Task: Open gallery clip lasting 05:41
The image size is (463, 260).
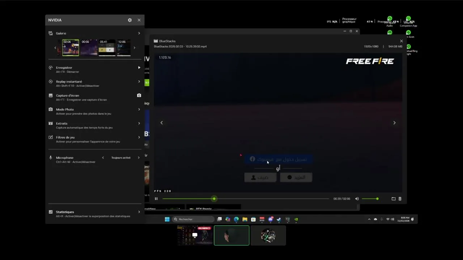Action: (x=107, y=48)
